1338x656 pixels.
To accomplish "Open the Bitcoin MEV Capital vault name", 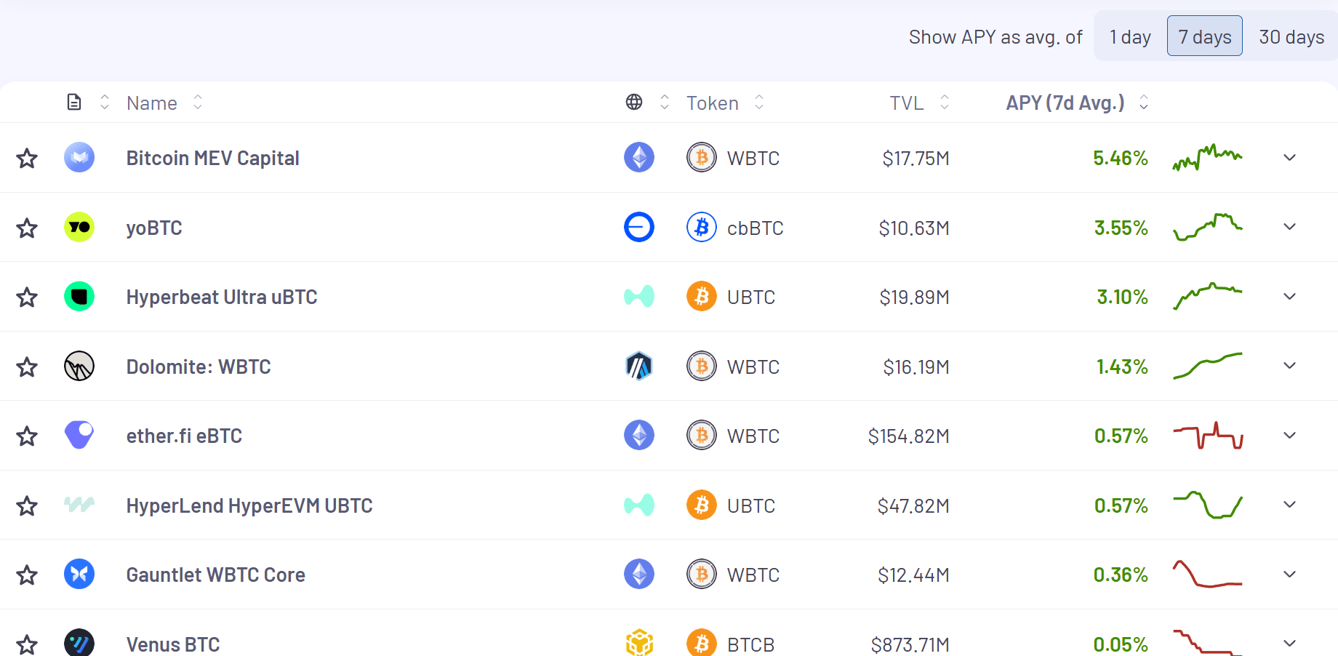I will point(212,158).
